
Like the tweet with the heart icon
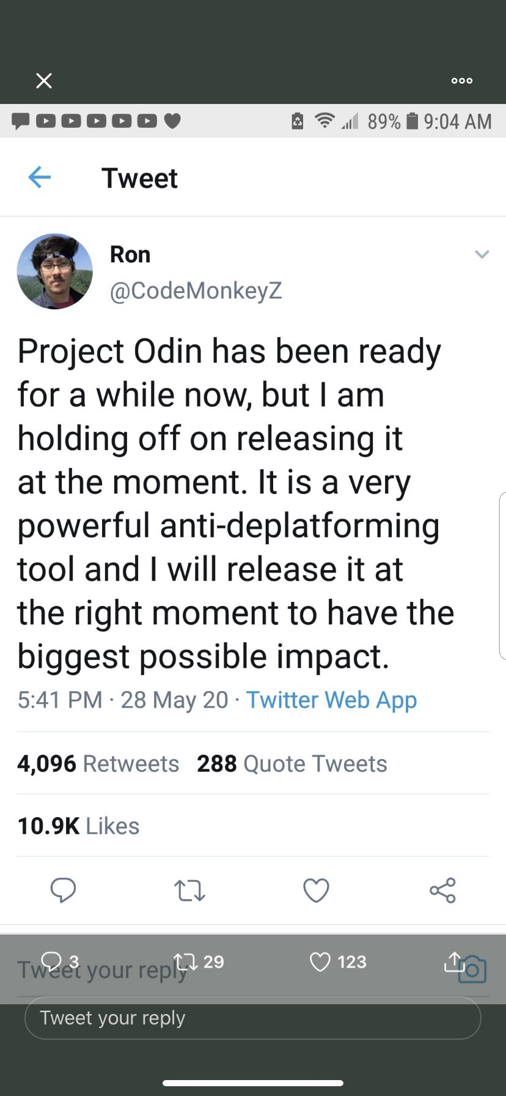[x=316, y=891]
